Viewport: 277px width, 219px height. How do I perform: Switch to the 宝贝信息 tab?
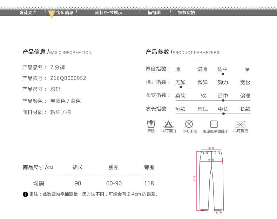[x=65, y=13]
